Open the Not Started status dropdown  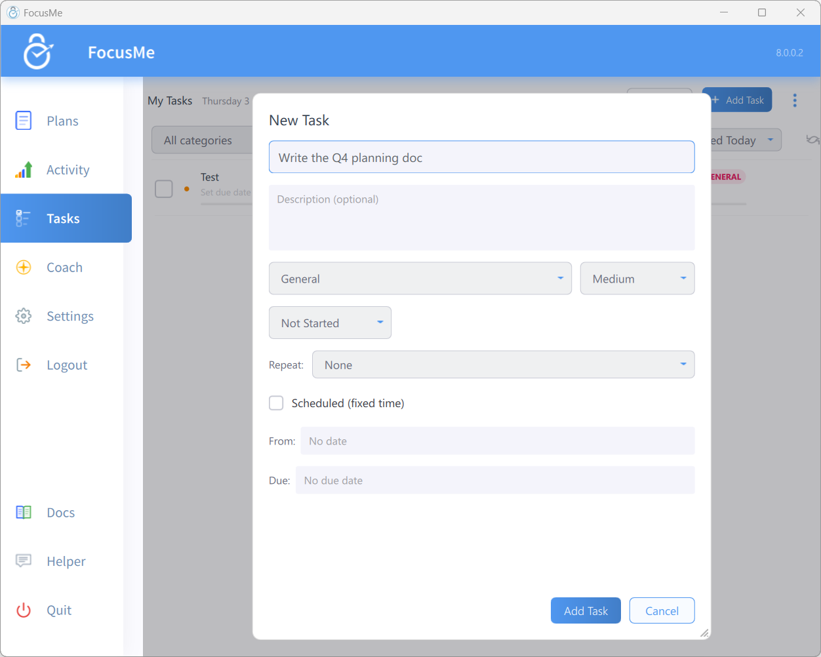click(x=330, y=323)
